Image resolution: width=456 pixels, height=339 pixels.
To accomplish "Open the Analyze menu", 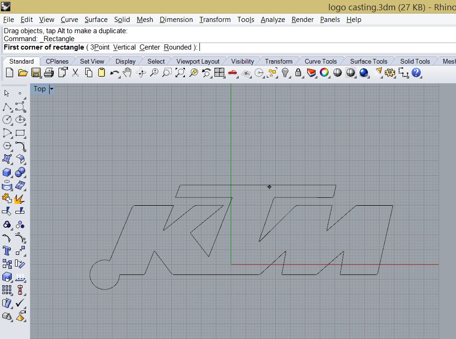I will click(273, 20).
